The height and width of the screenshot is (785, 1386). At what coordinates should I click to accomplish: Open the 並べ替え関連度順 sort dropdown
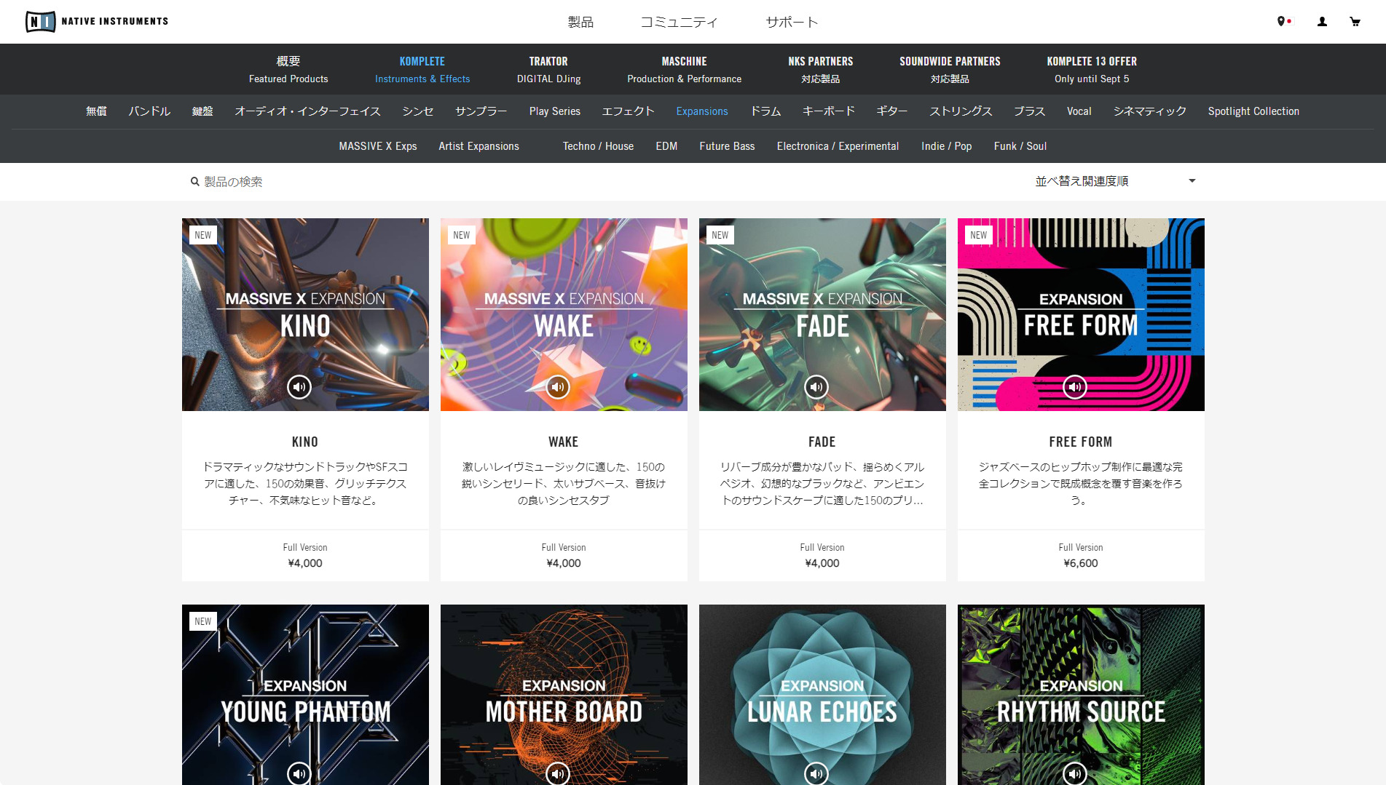1115,181
